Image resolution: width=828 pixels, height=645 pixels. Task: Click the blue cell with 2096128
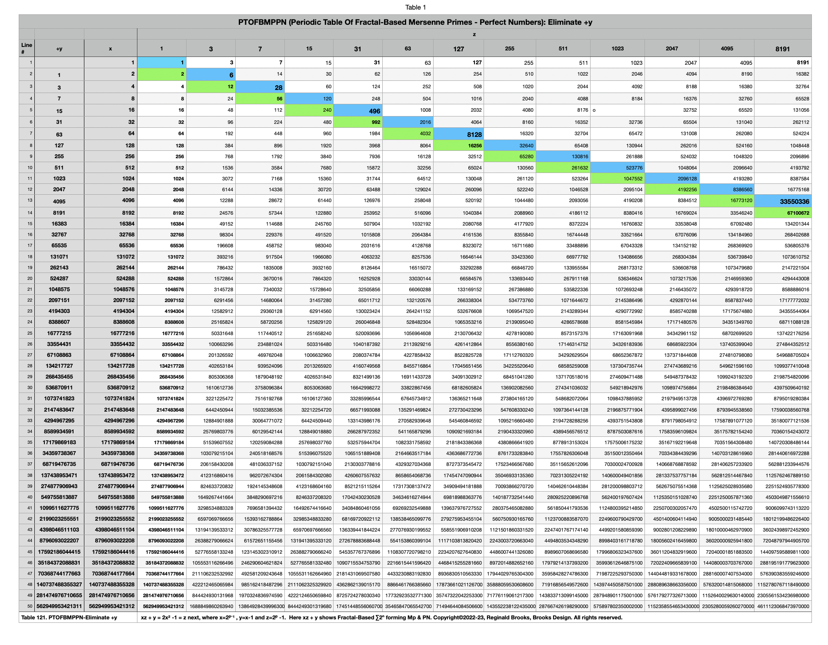(671, 179)
